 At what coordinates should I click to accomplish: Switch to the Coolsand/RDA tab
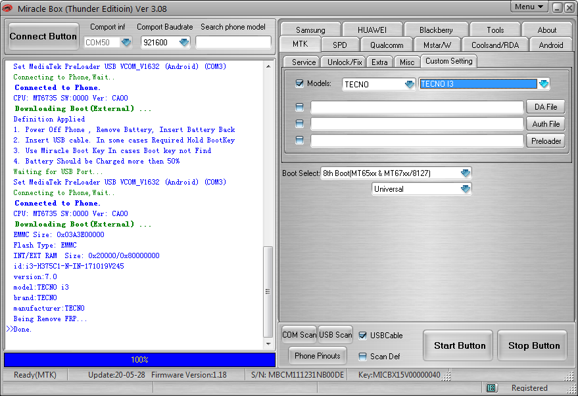[495, 45]
